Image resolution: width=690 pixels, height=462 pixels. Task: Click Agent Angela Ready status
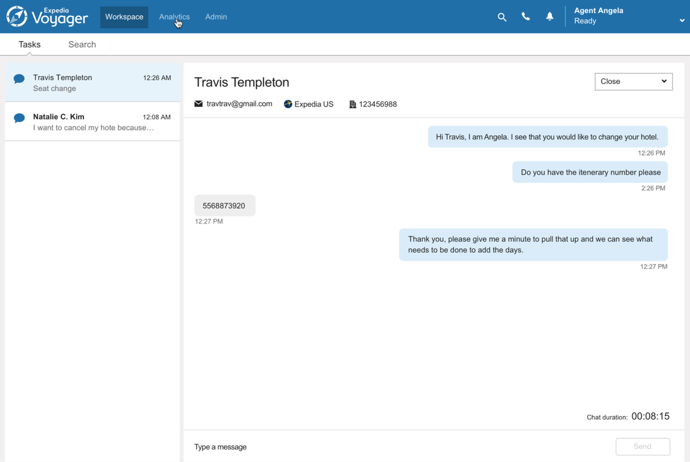tap(585, 21)
